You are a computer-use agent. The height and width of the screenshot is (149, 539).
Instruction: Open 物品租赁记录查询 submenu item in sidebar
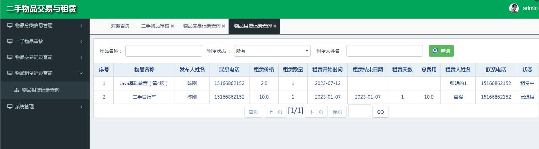[45, 90]
